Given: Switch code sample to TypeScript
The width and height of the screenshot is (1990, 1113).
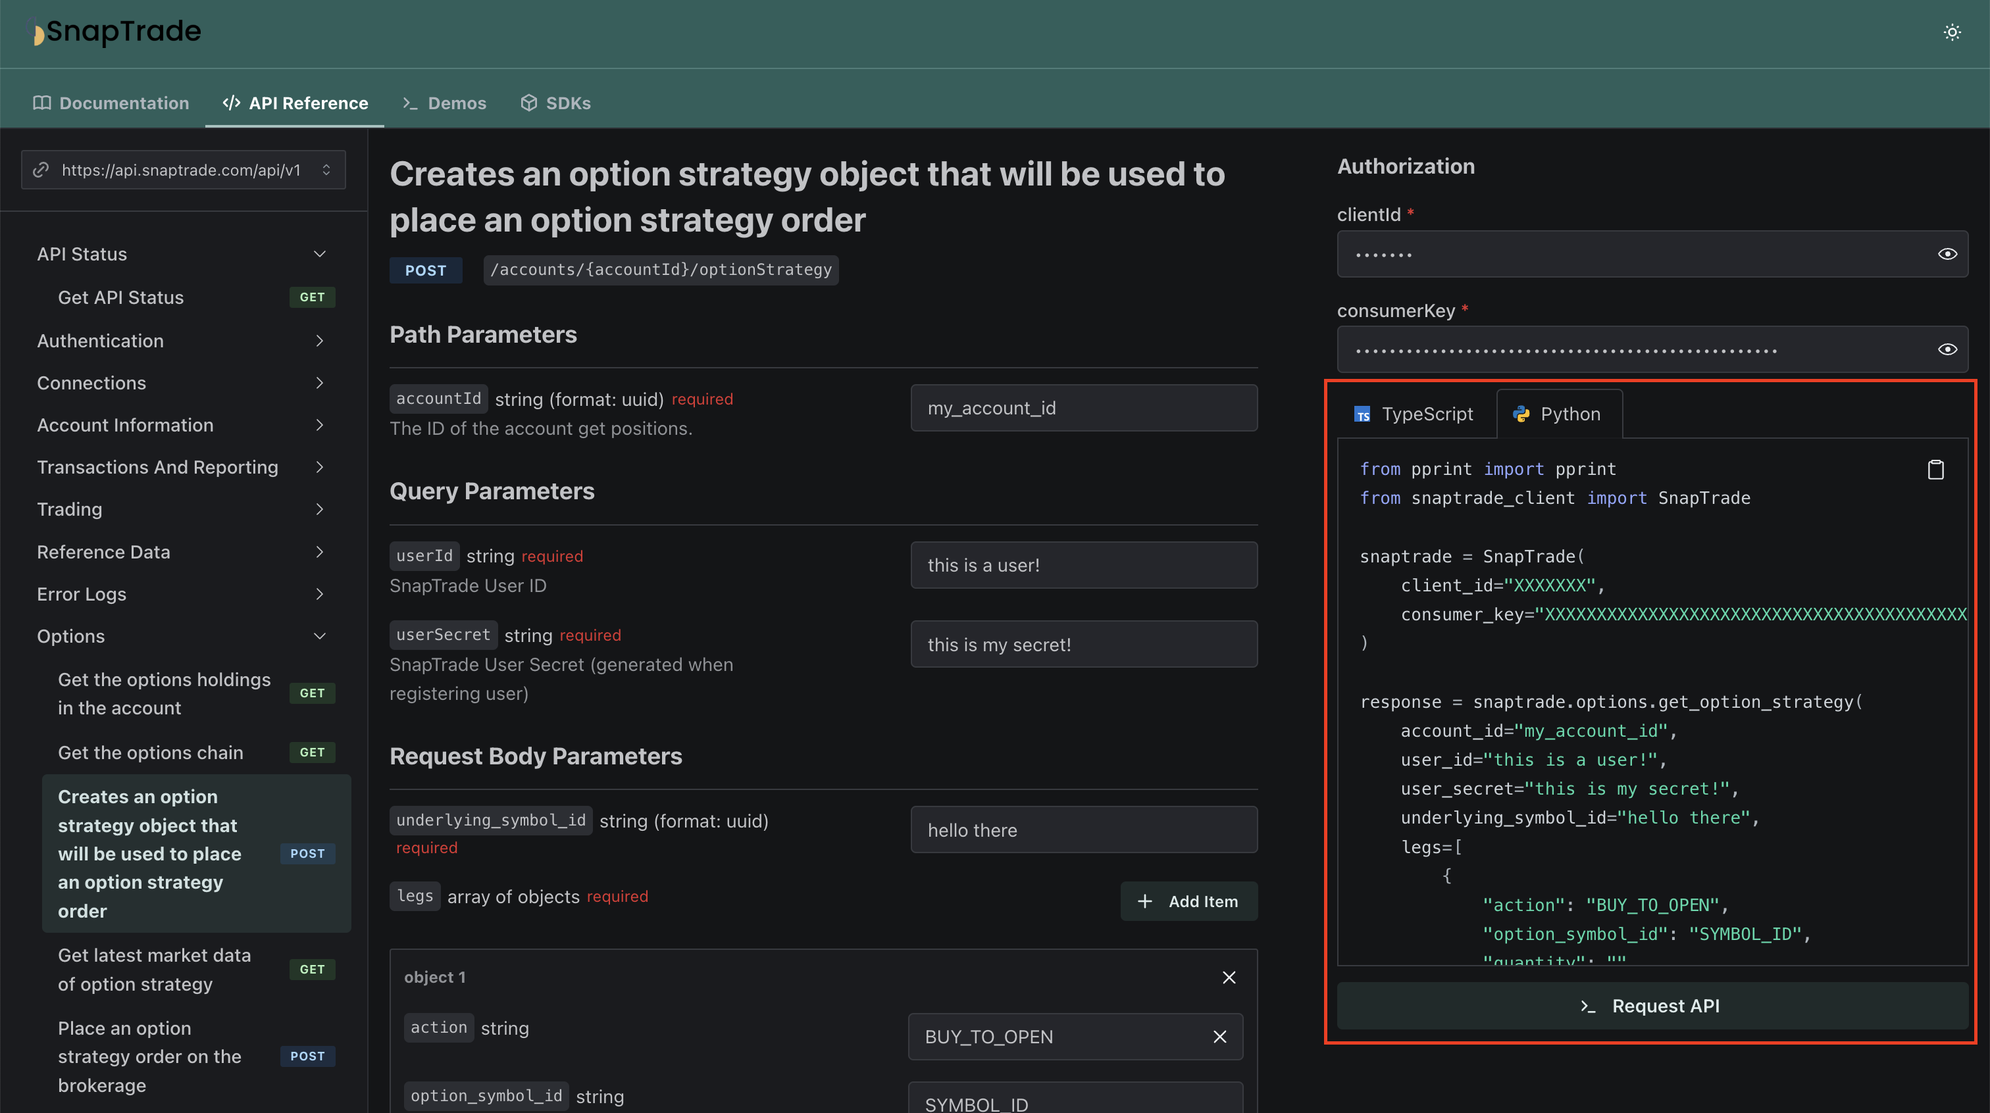Looking at the screenshot, I should point(1414,414).
